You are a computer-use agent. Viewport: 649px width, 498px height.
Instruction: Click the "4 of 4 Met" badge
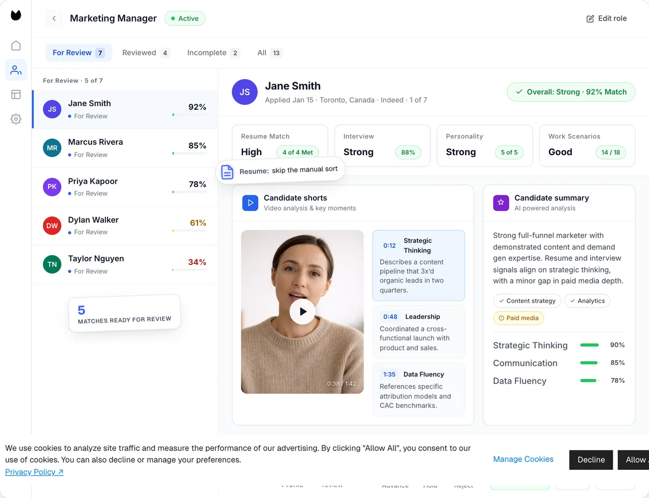297,152
